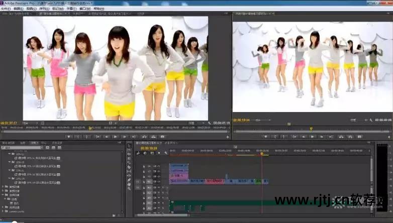393x223 pixels.
Task: Mark Out point in the Source monitor
Action: [87, 137]
